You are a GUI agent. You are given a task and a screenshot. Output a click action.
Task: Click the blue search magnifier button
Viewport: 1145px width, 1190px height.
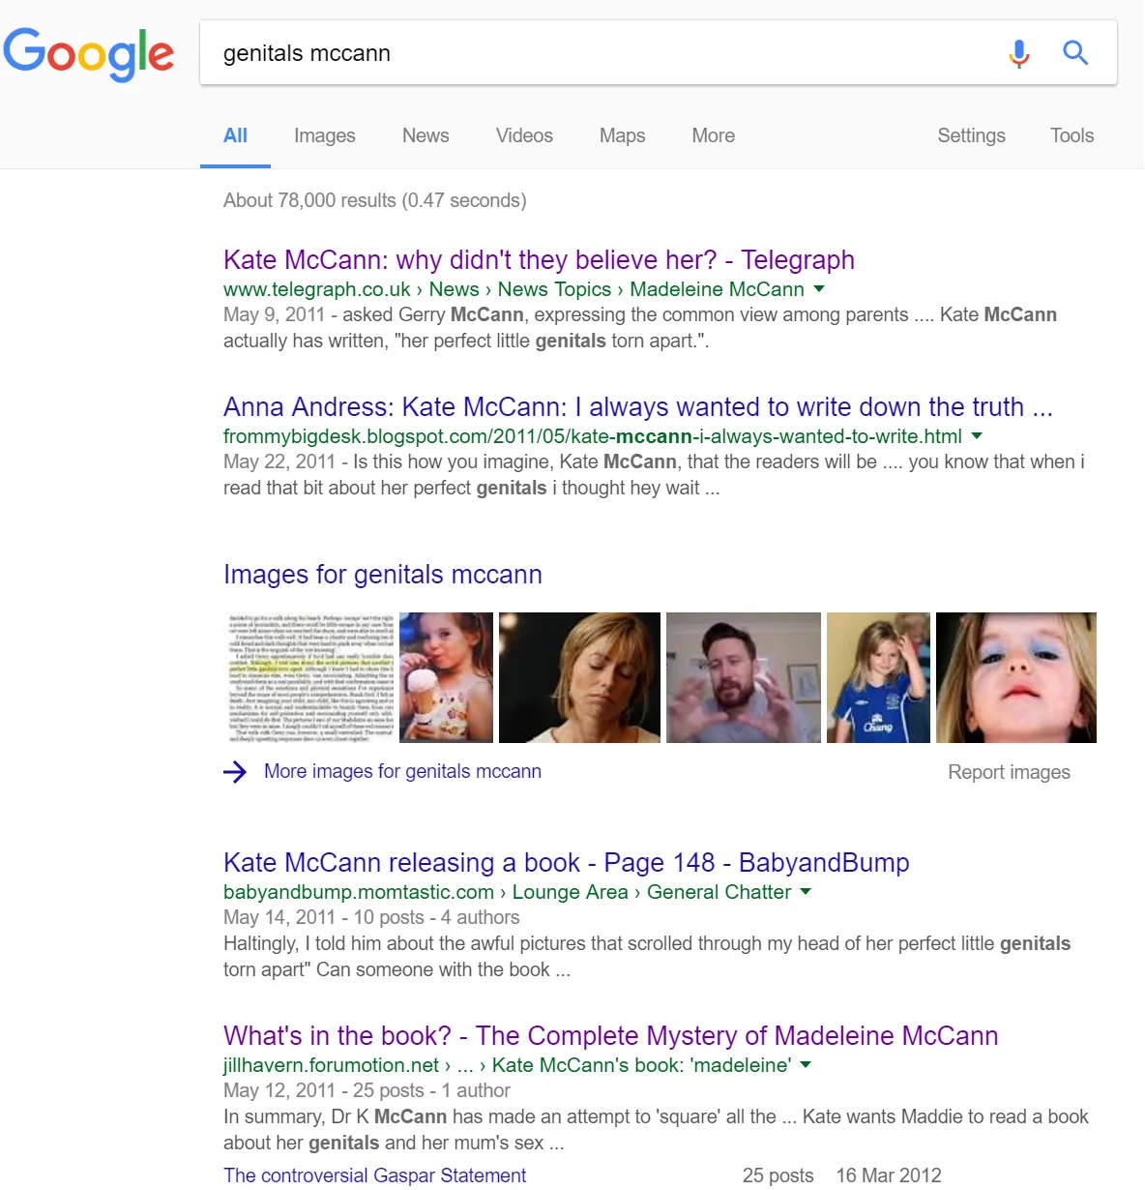pyautogui.click(x=1075, y=52)
